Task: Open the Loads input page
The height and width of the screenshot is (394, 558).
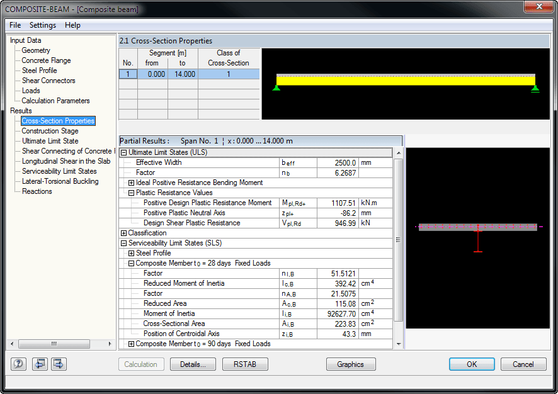Action: coord(31,91)
